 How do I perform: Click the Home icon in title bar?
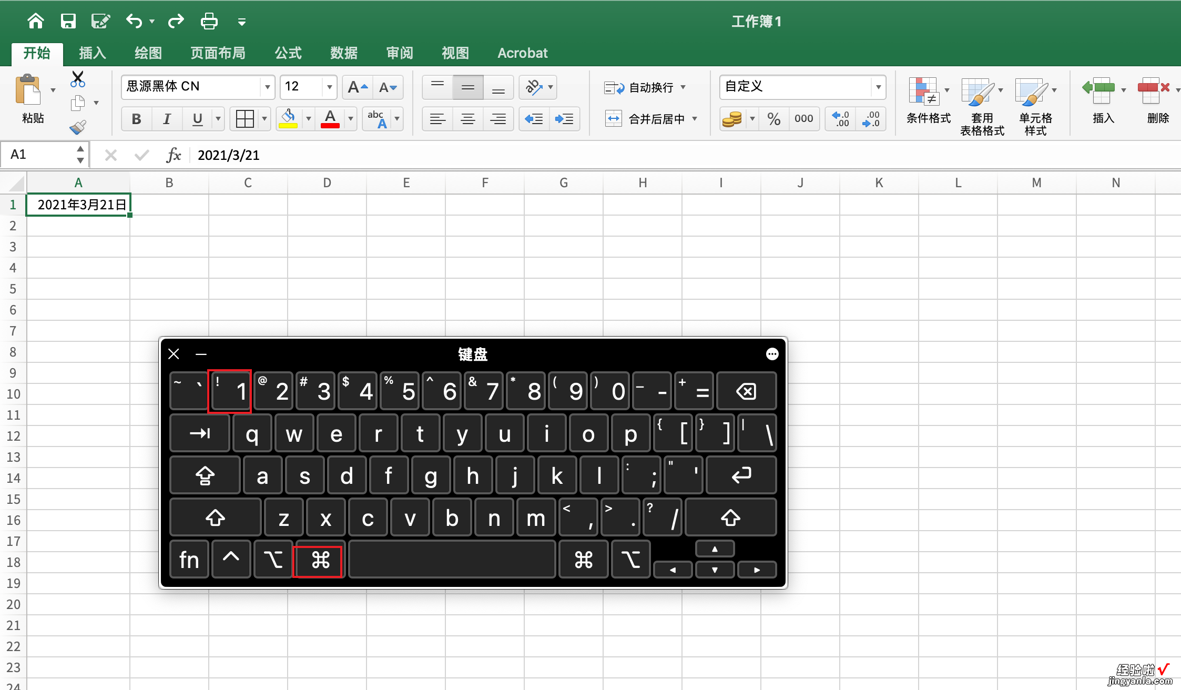pos(36,21)
